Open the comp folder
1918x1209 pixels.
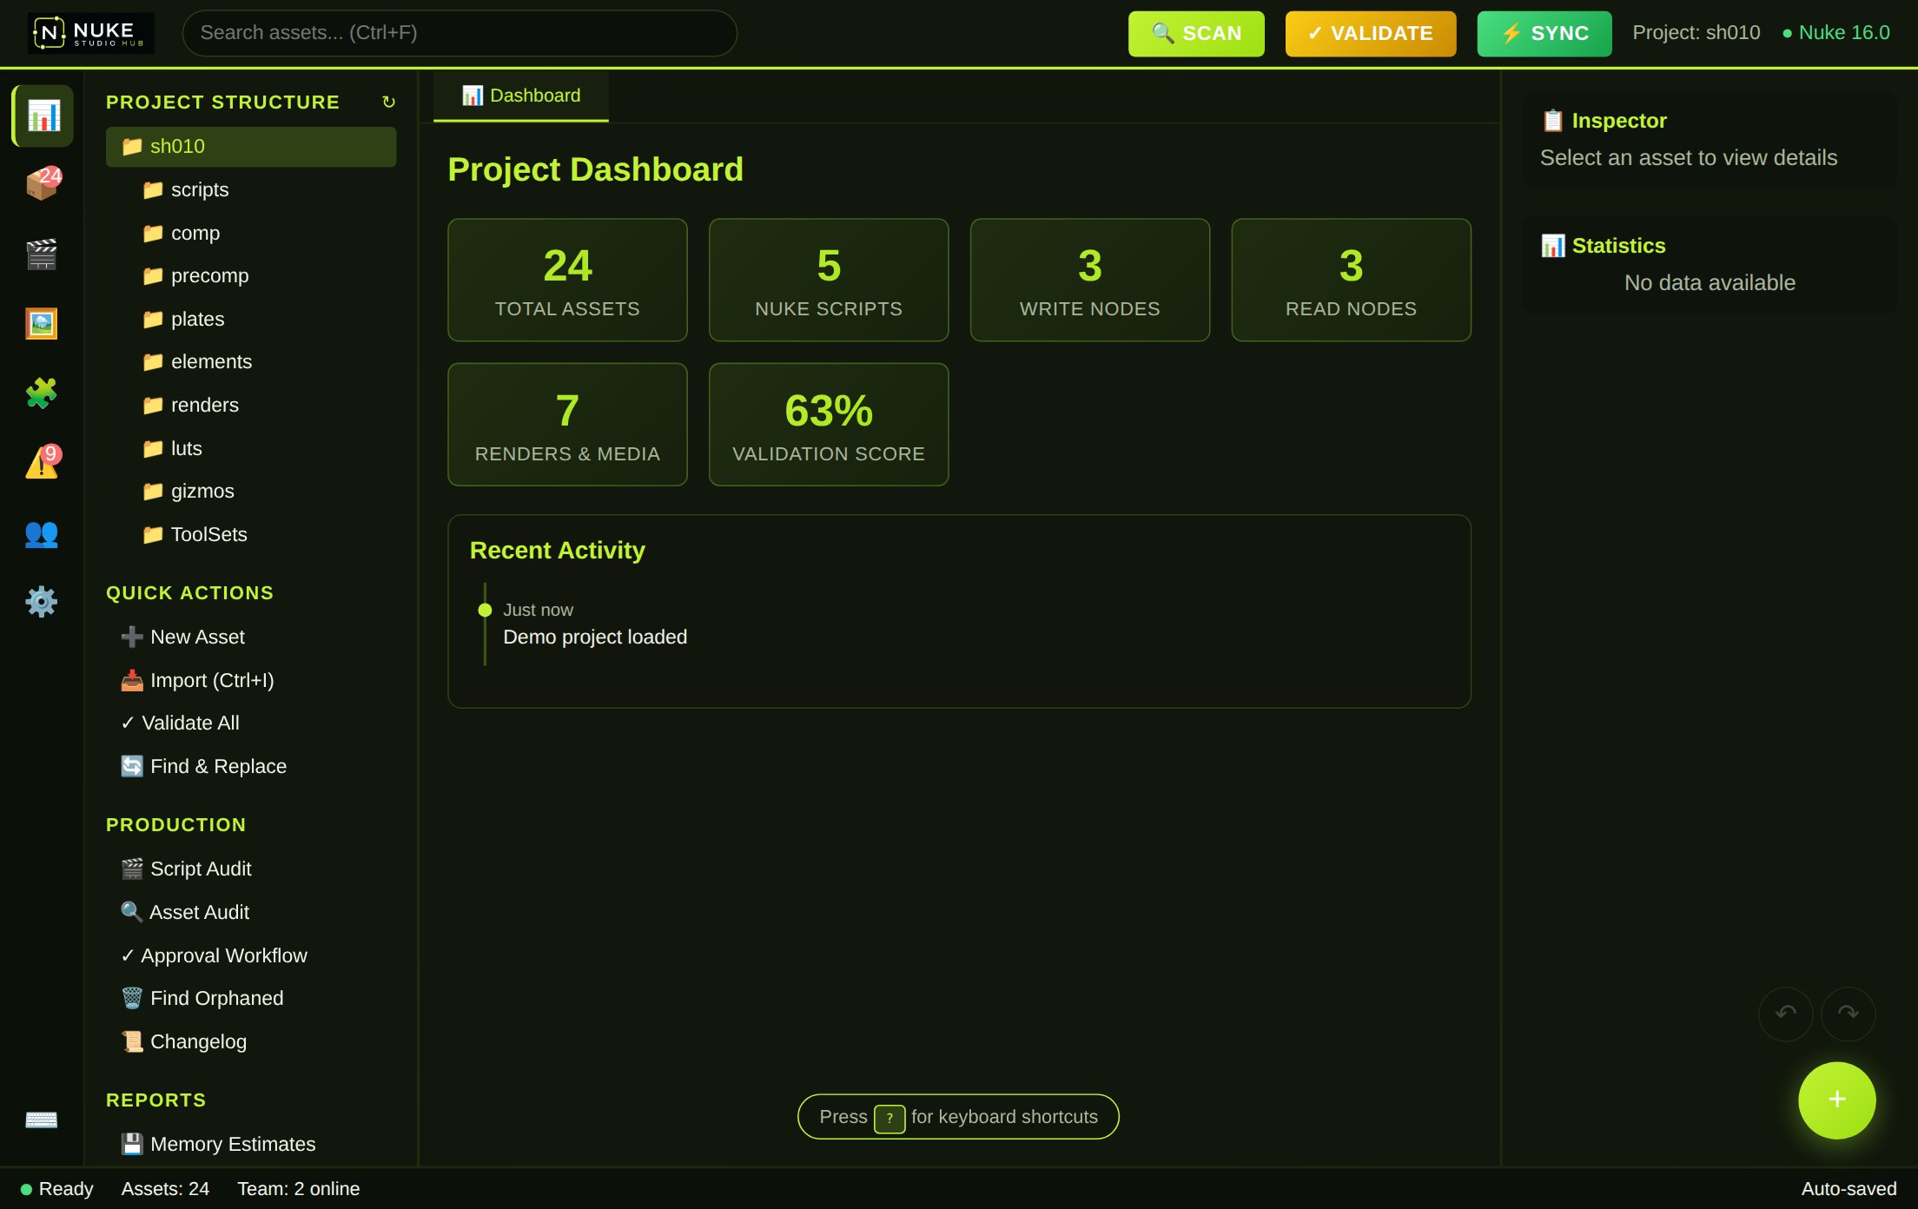(x=261, y=233)
